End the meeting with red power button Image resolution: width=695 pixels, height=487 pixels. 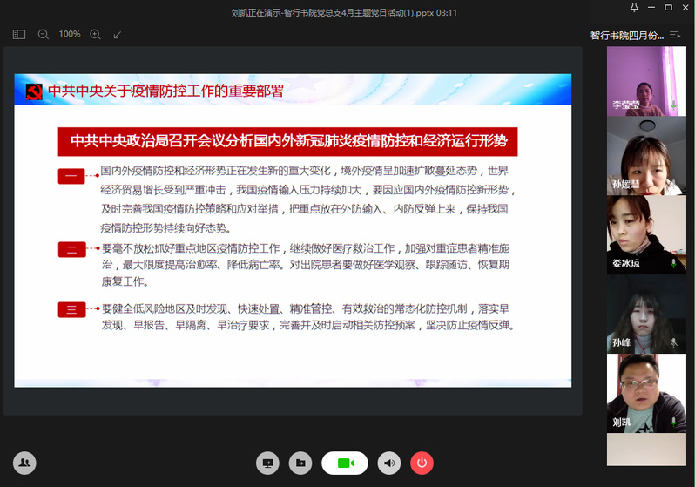point(422,463)
